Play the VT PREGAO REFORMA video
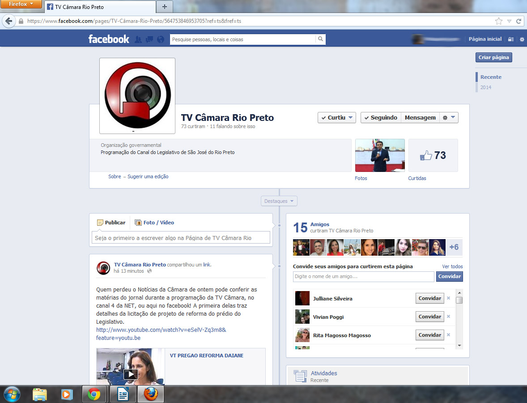Image resolution: width=527 pixels, height=403 pixels. pos(131,374)
